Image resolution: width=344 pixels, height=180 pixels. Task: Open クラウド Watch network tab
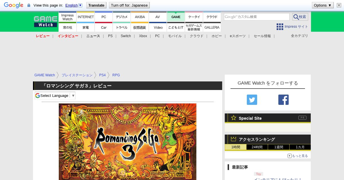coord(212,17)
